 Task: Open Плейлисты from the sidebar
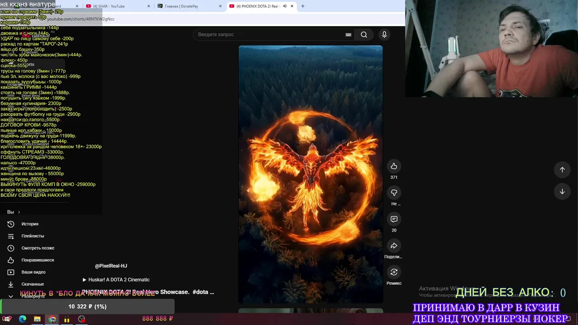coord(33,236)
